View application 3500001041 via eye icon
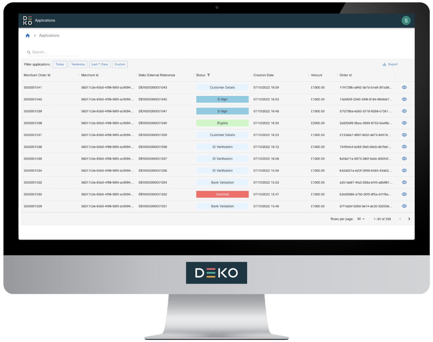The width and height of the screenshot is (433, 342). [404, 87]
